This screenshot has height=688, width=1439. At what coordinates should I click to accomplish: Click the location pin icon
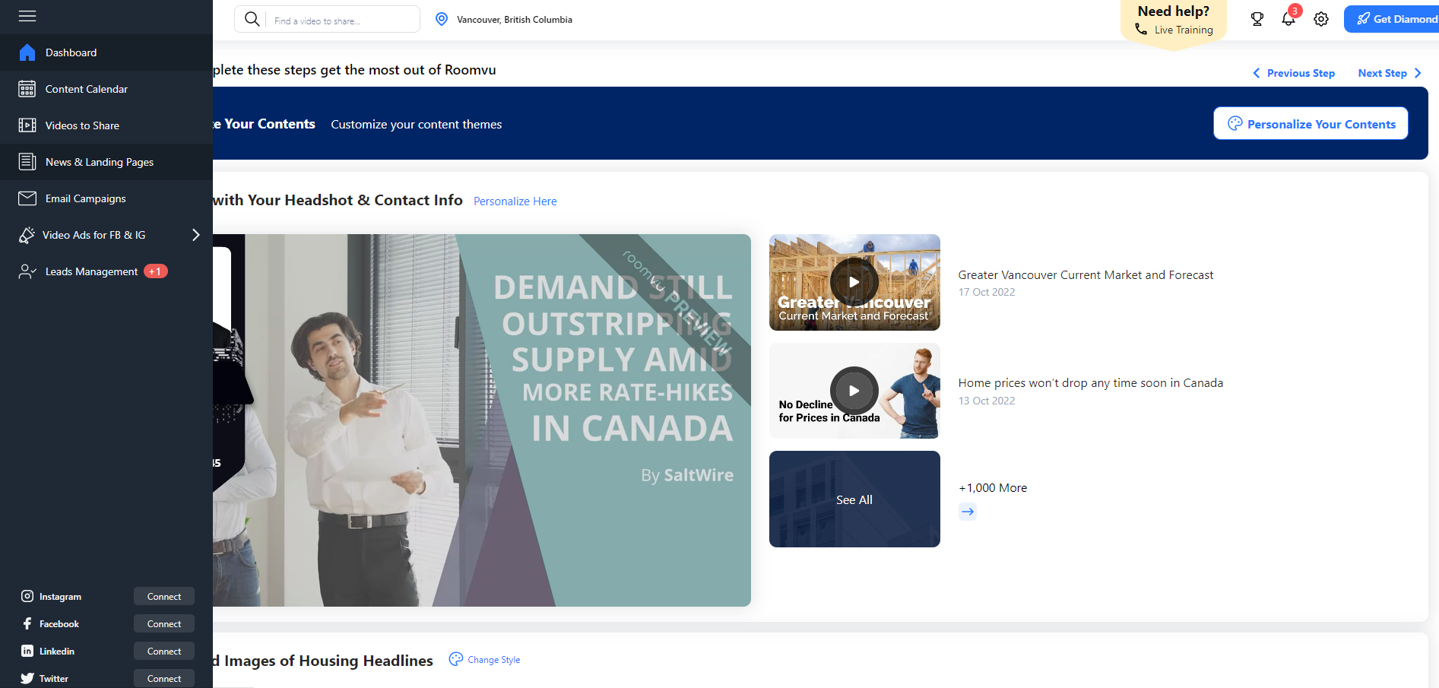point(442,19)
